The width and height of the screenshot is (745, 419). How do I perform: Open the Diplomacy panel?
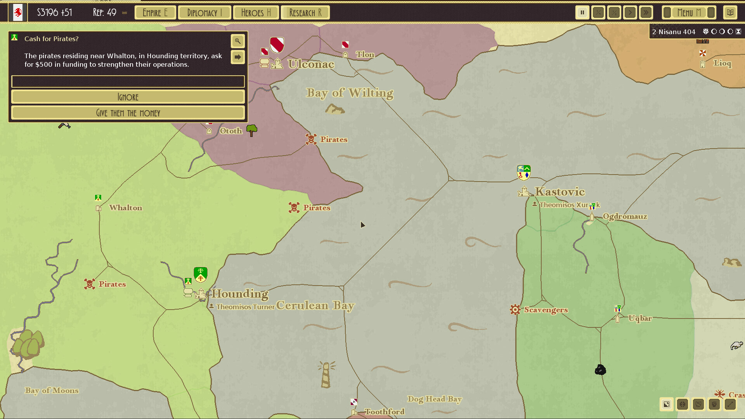coord(205,12)
